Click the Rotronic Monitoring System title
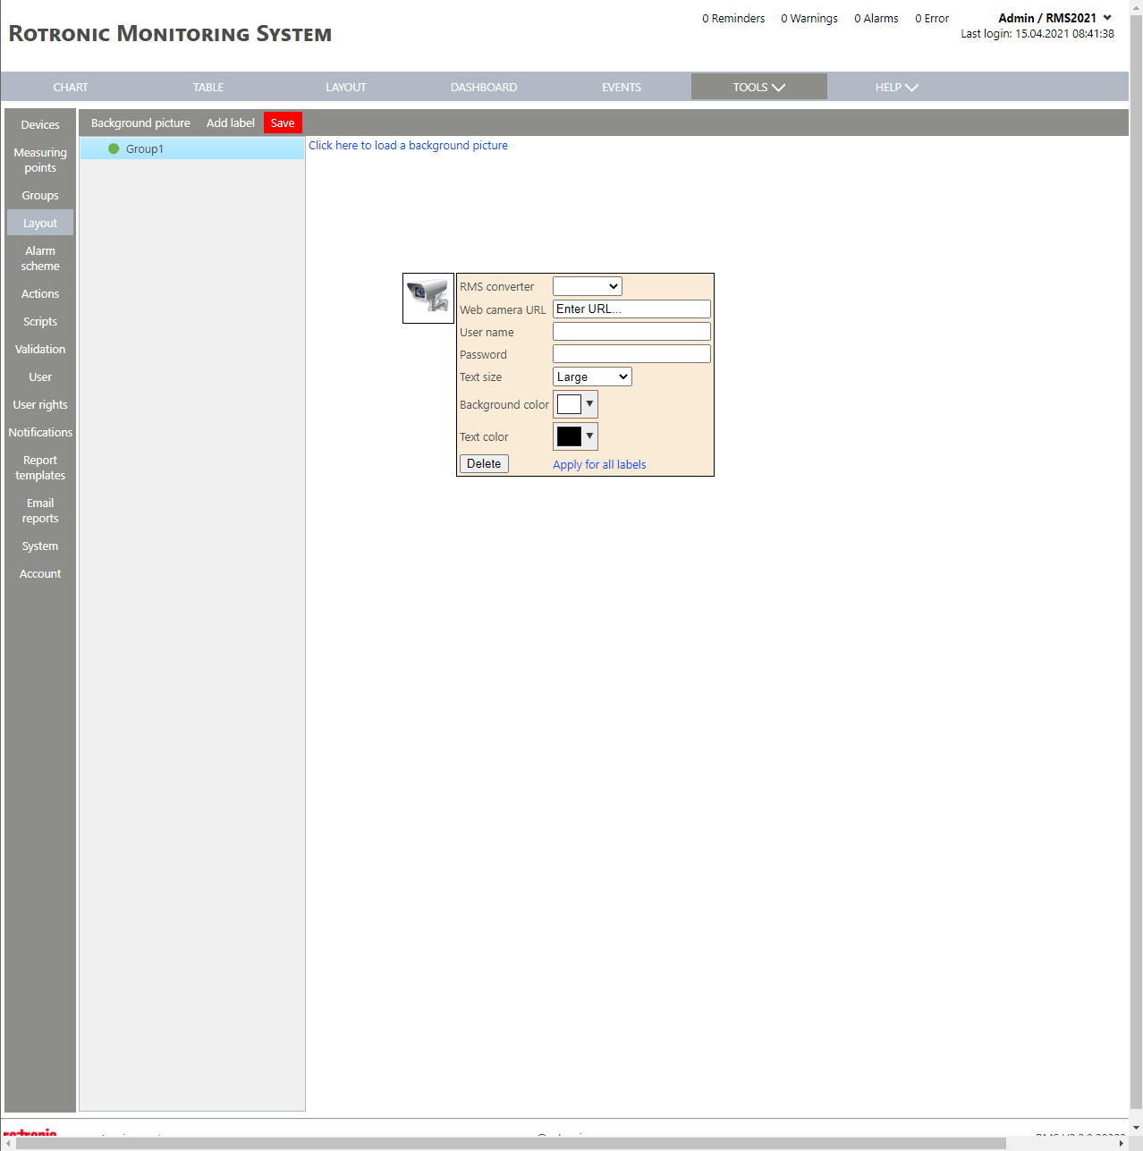The image size is (1143, 1151). coord(170,34)
